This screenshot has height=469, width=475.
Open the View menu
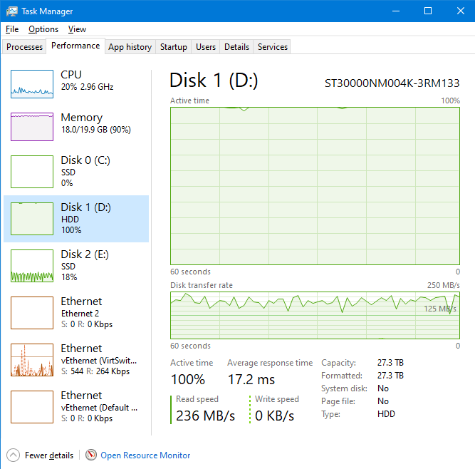[x=77, y=29]
